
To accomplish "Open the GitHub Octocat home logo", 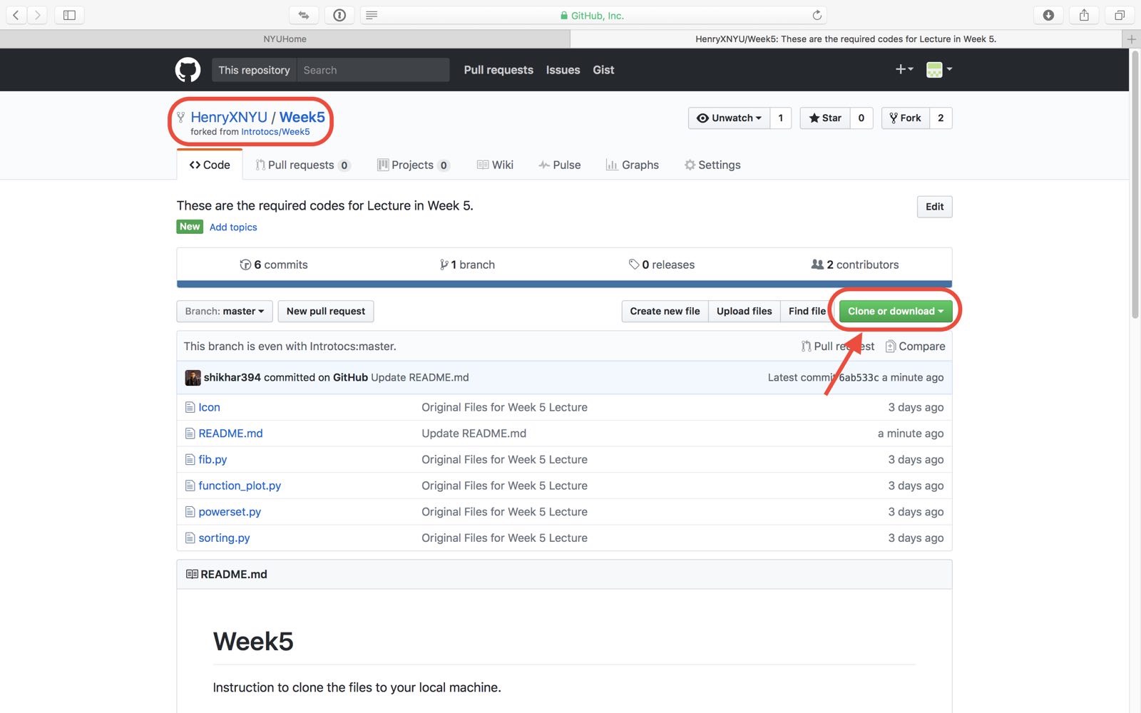I will tap(188, 70).
